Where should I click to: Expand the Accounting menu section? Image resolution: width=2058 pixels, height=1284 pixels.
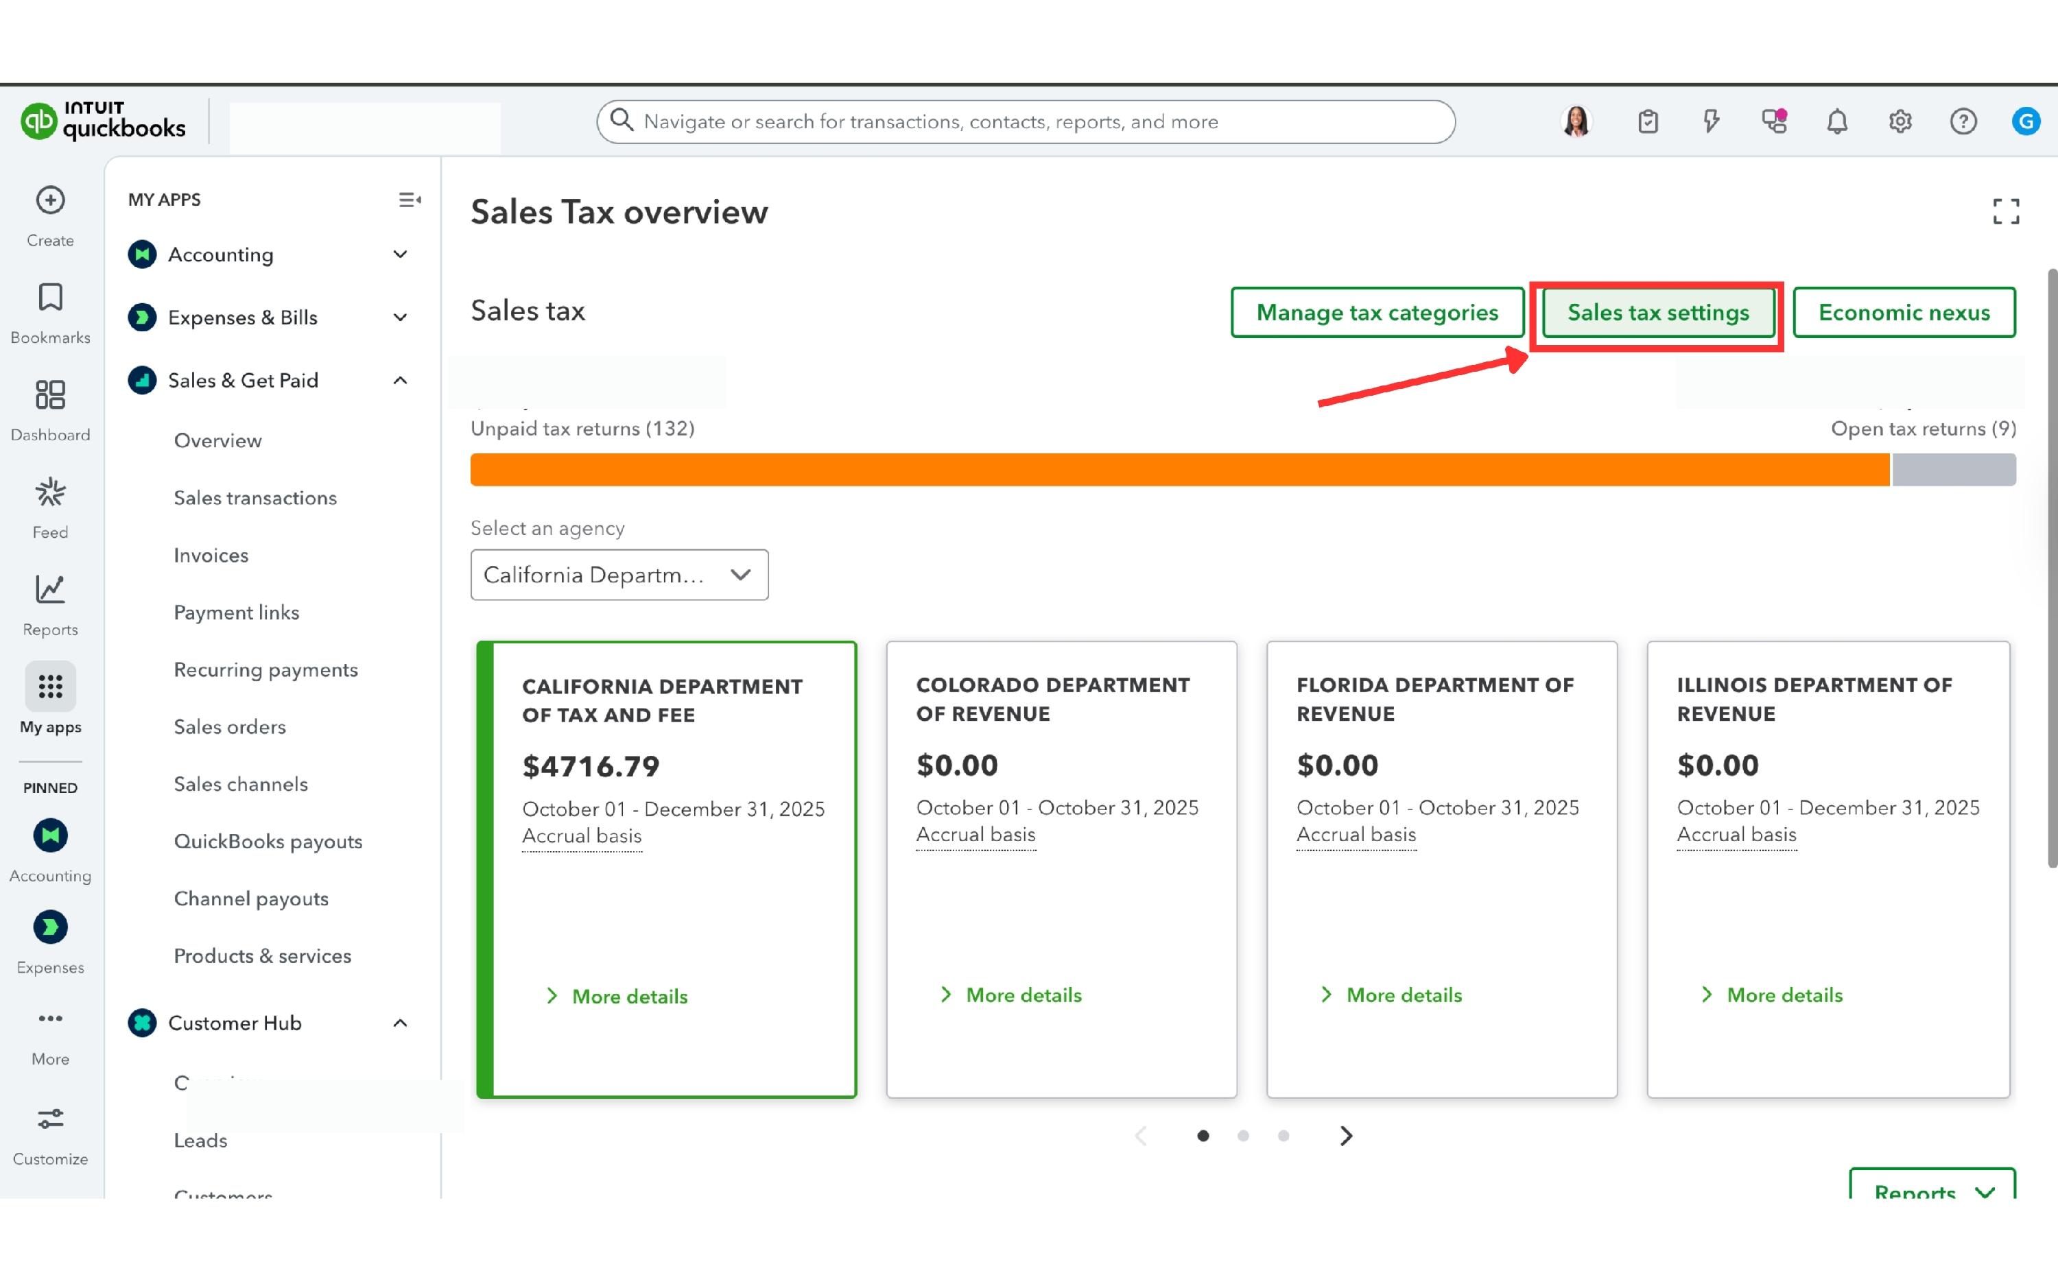pyautogui.click(x=400, y=254)
